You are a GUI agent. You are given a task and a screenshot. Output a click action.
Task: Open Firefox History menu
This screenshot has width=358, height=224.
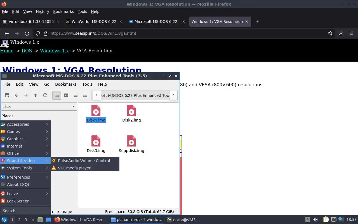pos(43,11)
